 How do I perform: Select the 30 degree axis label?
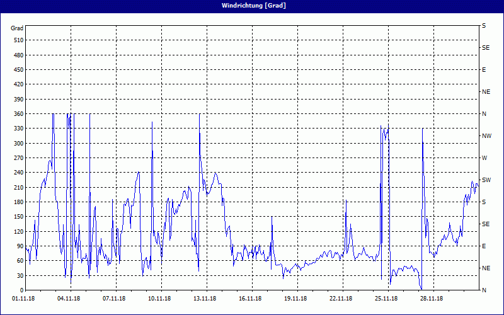(x=21, y=275)
